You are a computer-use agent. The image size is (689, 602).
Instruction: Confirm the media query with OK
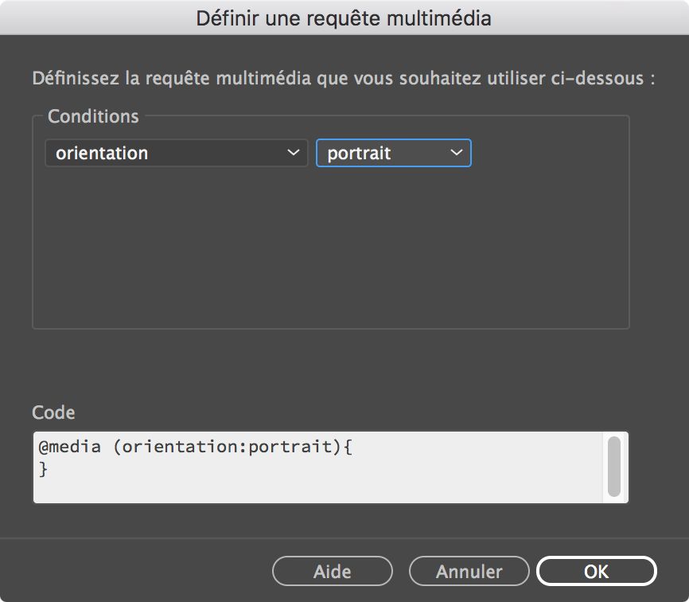pyautogui.click(x=595, y=571)
